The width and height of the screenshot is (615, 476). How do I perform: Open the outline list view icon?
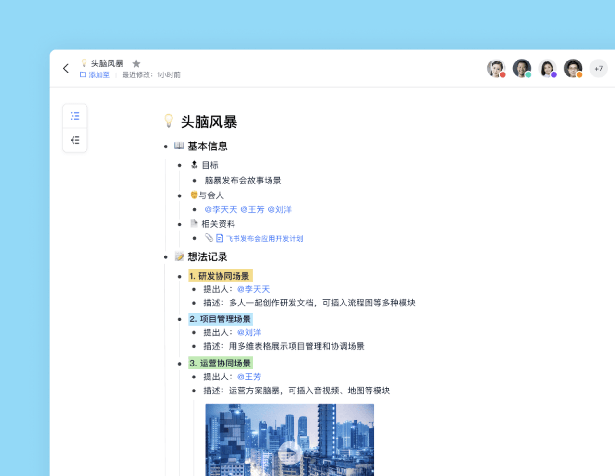(x=75, y=116)
